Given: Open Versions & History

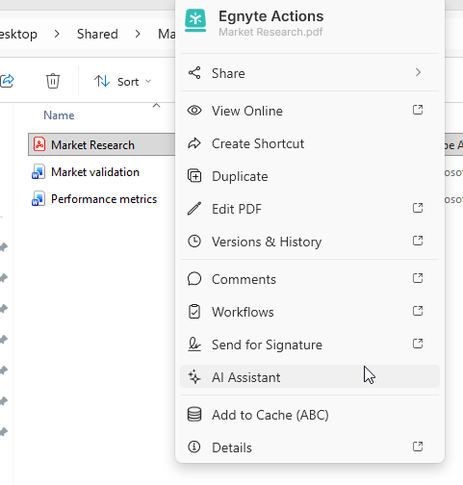Looking at the screenshot, I should click(x=310, y=242).
